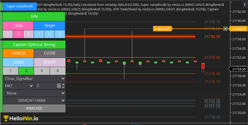The width and height of the screenshot is (248, 125).
Task: Click the 21719.00 gray level label
Action: [212, 117]
